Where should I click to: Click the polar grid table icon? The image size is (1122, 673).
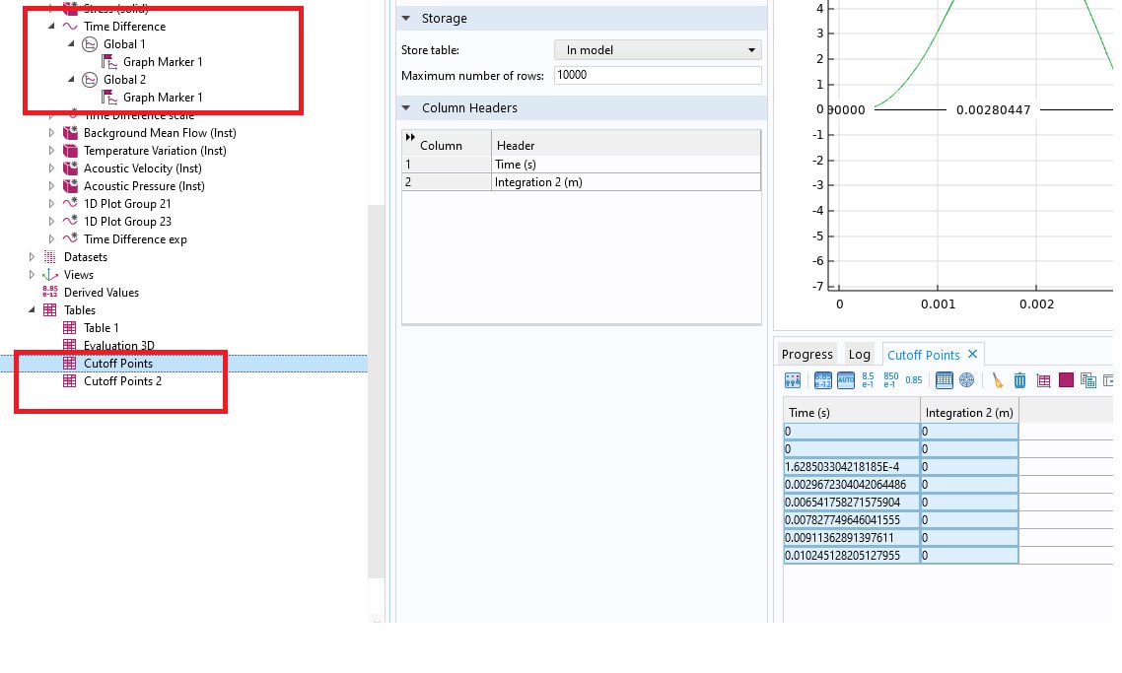(x=966, y=380)
